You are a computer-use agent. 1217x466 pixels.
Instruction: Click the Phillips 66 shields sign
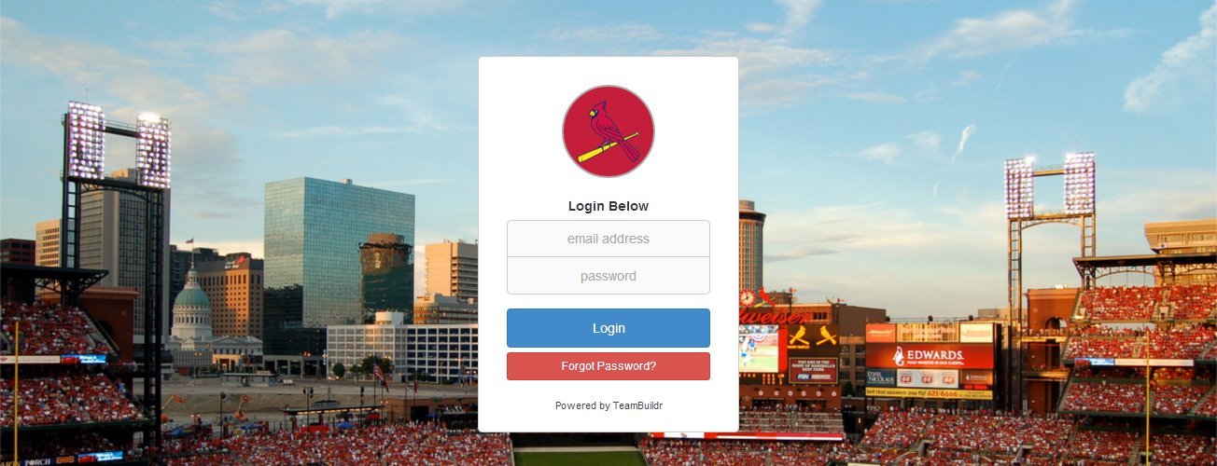point(929,377)
